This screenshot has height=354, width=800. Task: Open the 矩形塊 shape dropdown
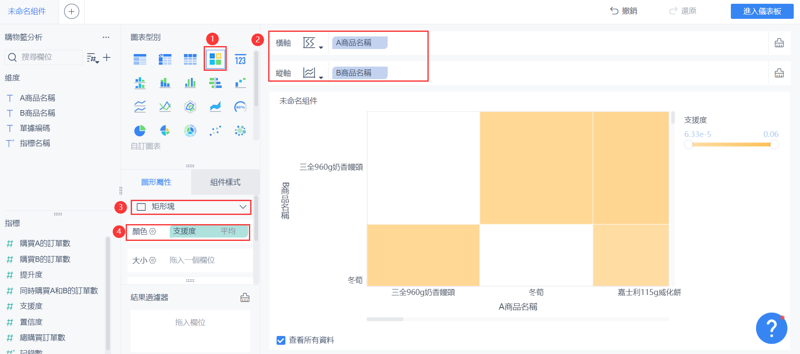point(191,207)
